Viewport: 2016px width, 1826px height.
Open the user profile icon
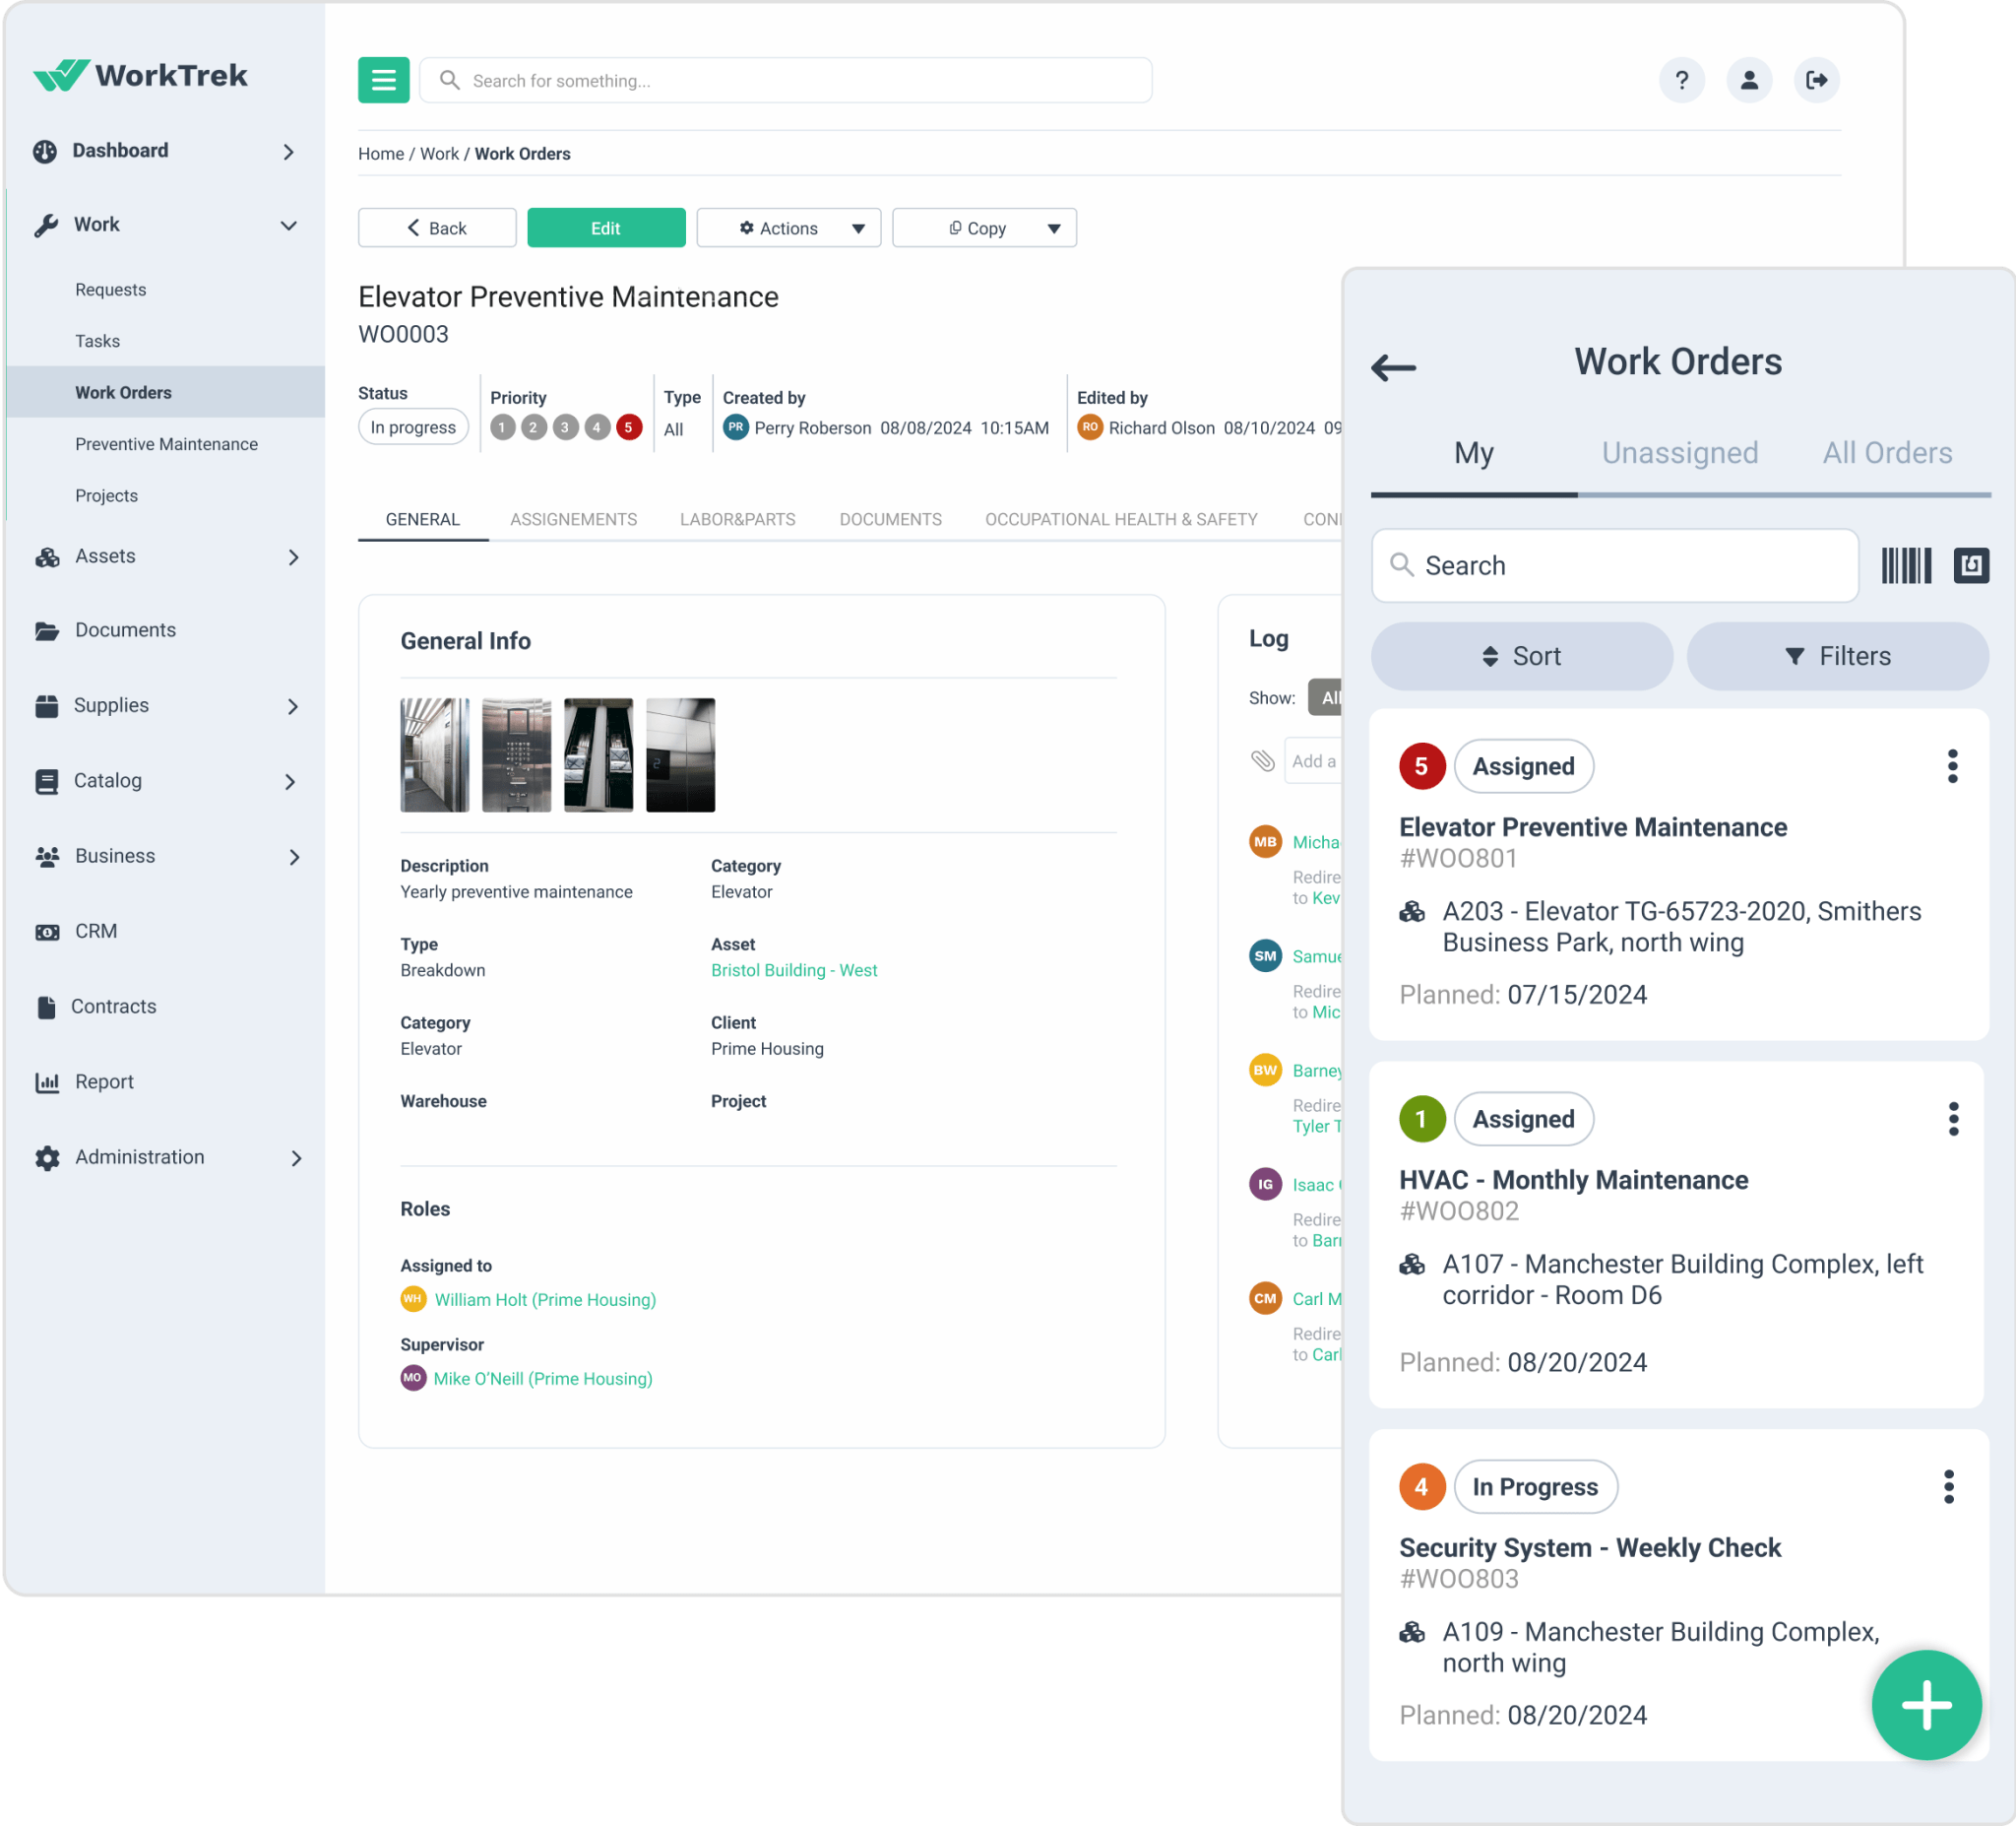point(1749,80)
